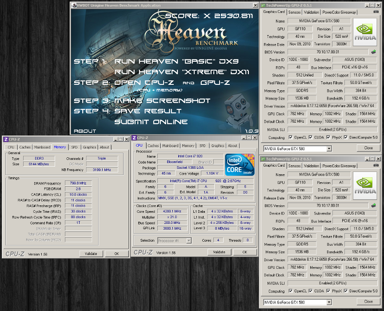Open Graphics tab in CPU-Z CPU window
Viewport: 384px width, 311px height.
[x=218, y=145]
